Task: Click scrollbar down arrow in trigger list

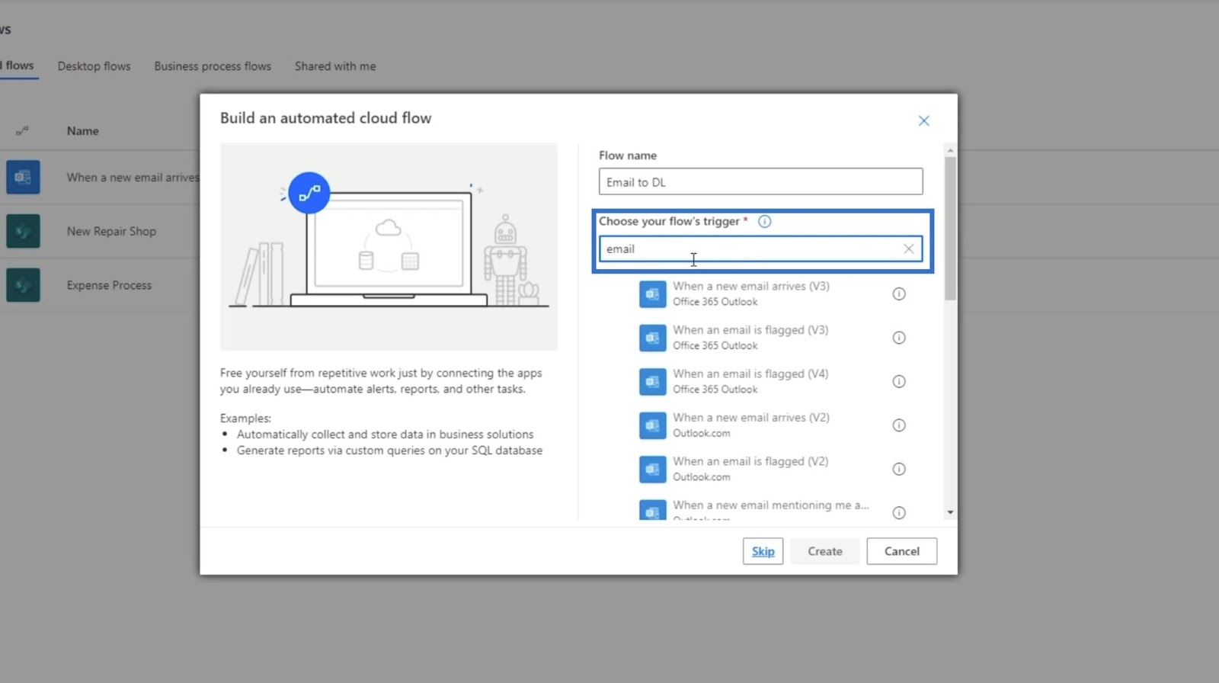Action: (950, 513)
